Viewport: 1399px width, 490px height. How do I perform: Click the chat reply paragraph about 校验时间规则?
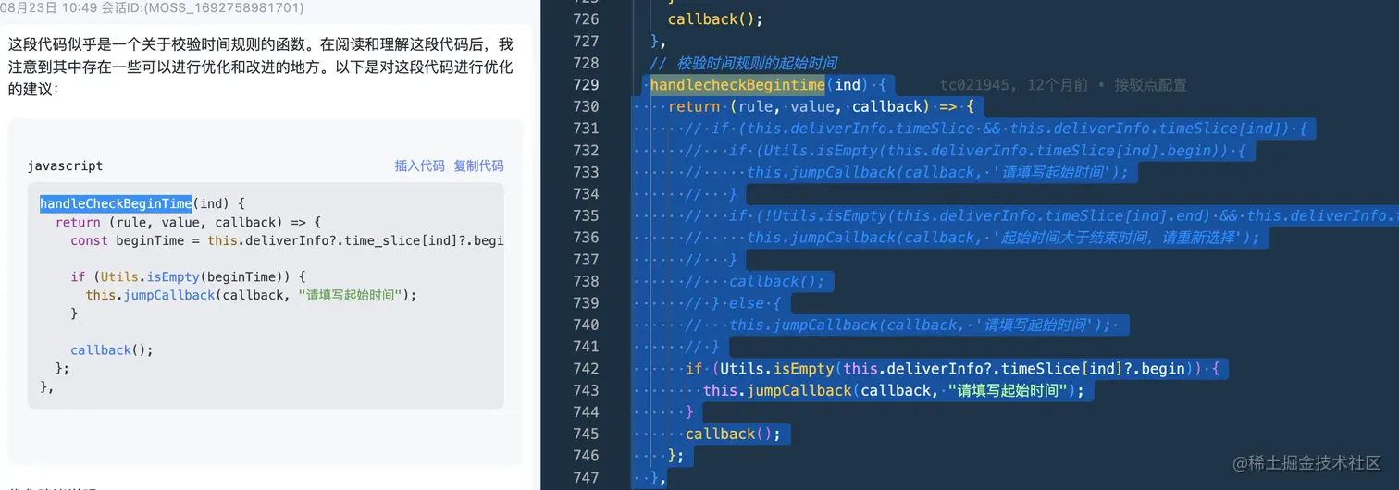click(261, 67)
